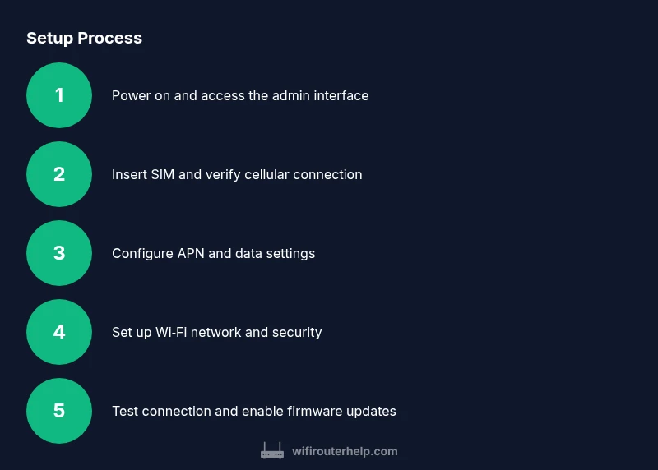The width and height of the screenshot is (658, 470).
Task: Click "Insert SIM and verify cellular connection" step
Action: (237, 174)
